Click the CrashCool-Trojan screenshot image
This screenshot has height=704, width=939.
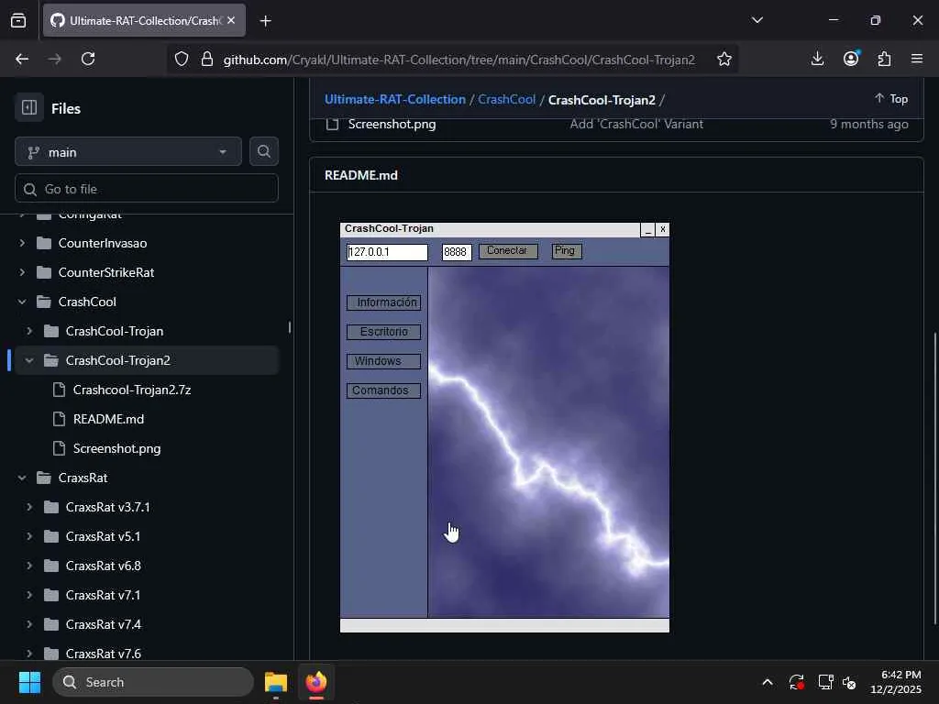(x=504, y=427)
